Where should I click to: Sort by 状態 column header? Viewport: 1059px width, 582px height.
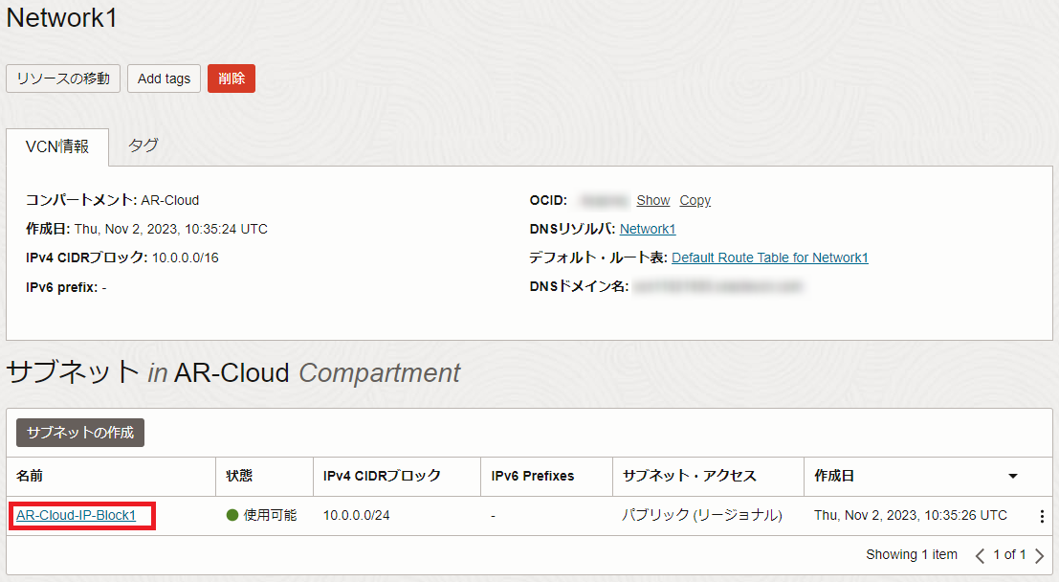[239, 476]
